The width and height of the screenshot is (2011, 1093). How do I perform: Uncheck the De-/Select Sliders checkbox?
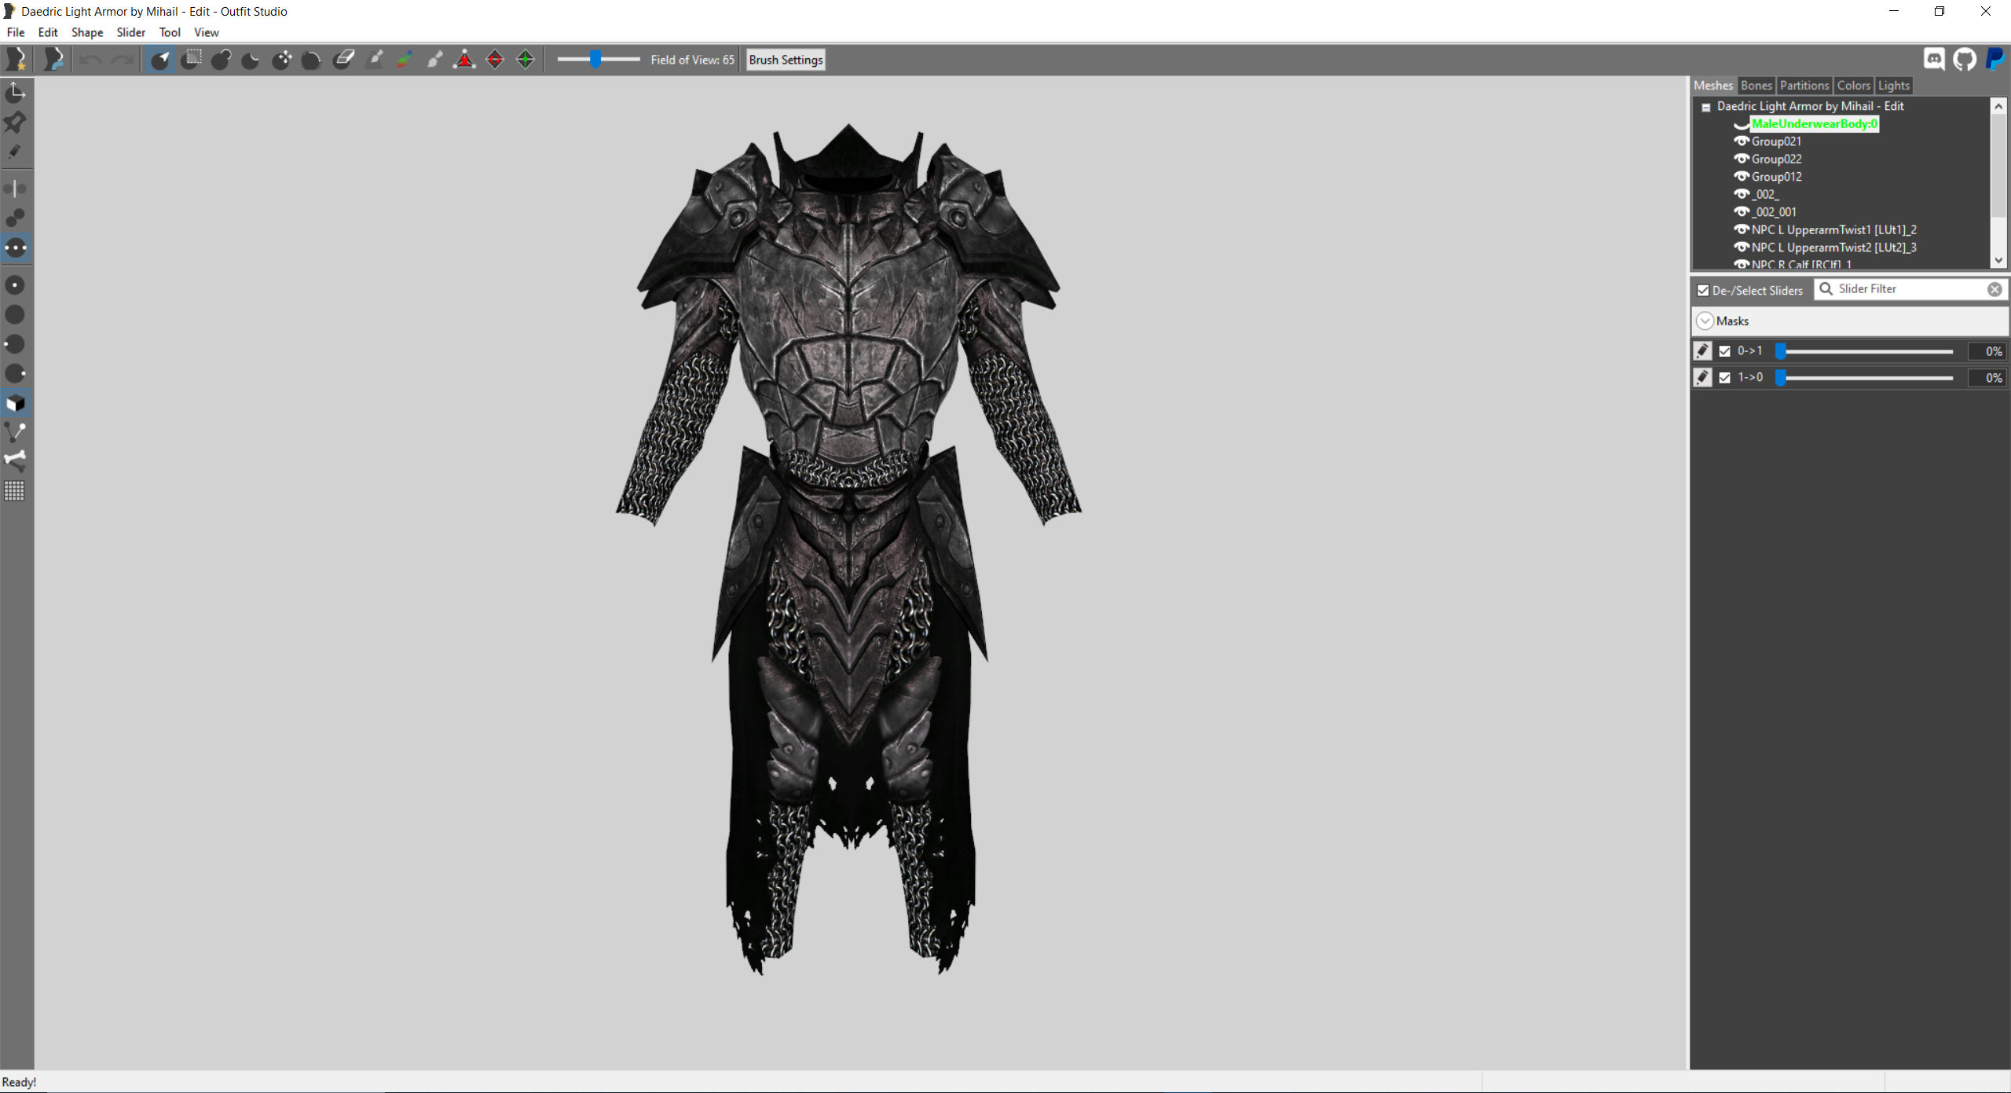pyautogui.click(x=1703, y=291)
